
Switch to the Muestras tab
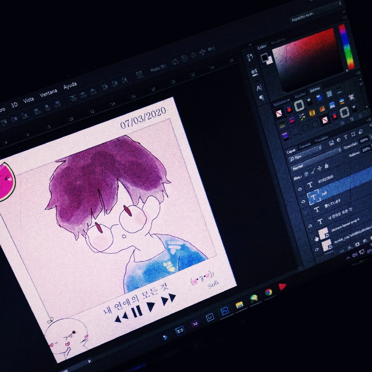coord(278,40)
